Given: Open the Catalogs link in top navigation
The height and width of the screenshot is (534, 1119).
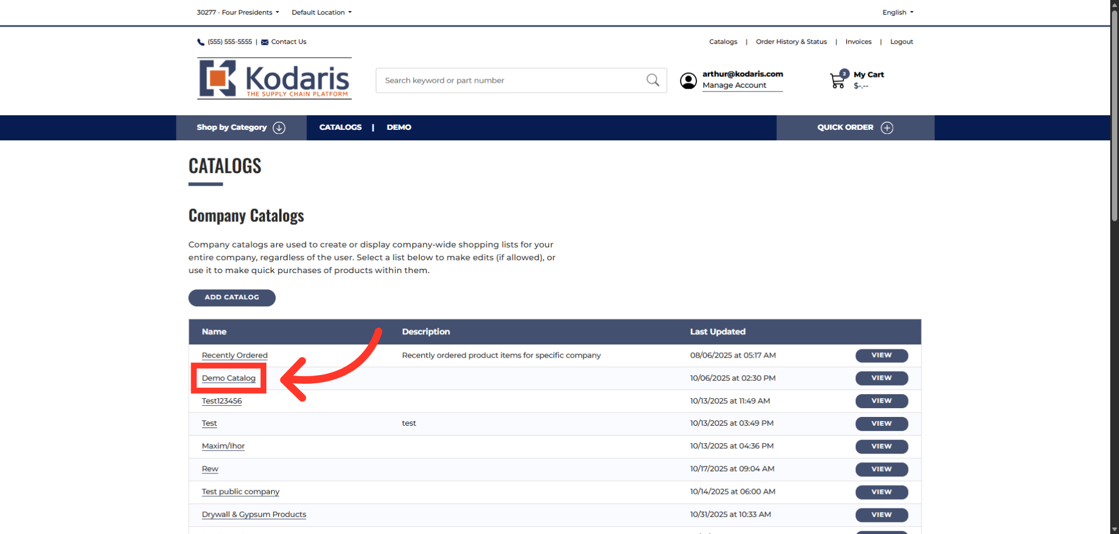Looking at the screenshot, I should click(x=723, y=42).
